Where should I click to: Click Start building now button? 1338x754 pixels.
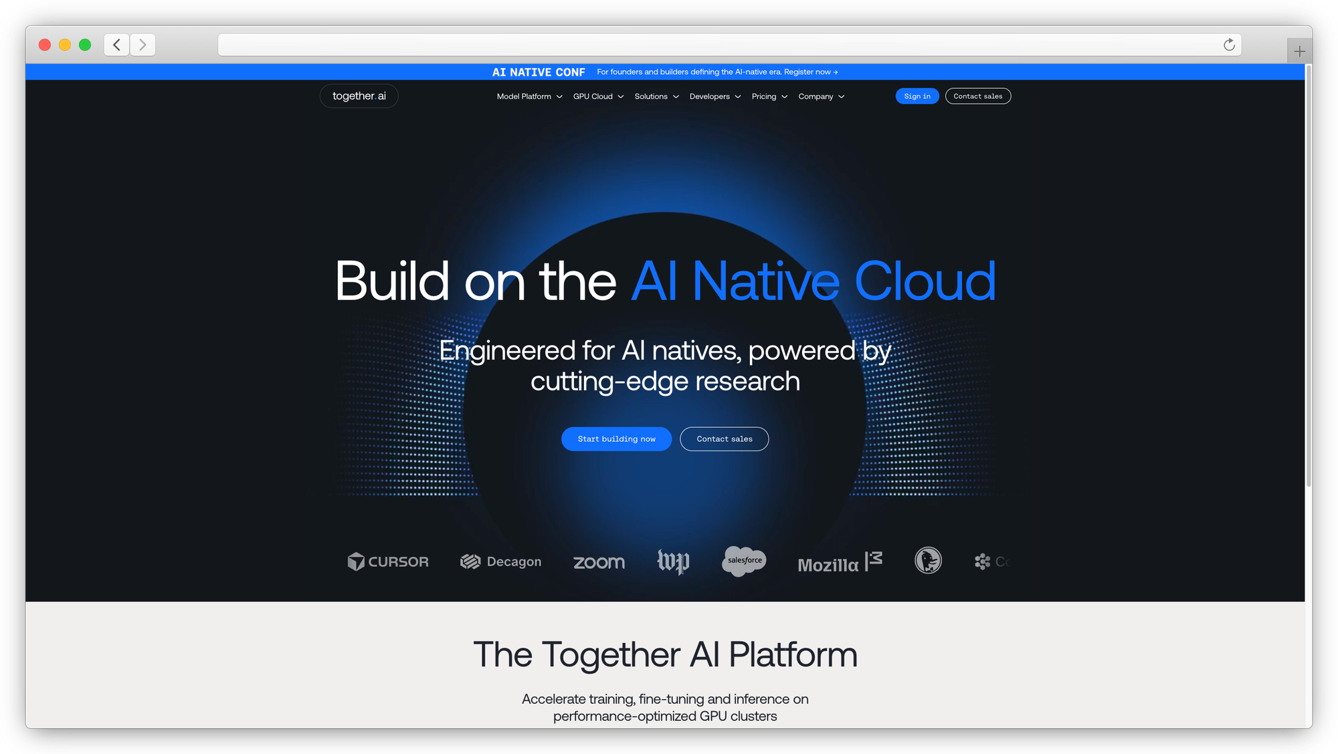(x=616, y=439)
